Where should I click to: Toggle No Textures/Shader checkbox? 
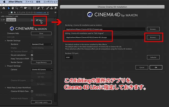pyautogui.click(x=32, y=51)
